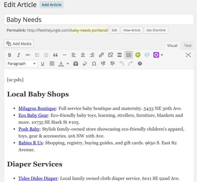Toggle italic formatting

19,55
